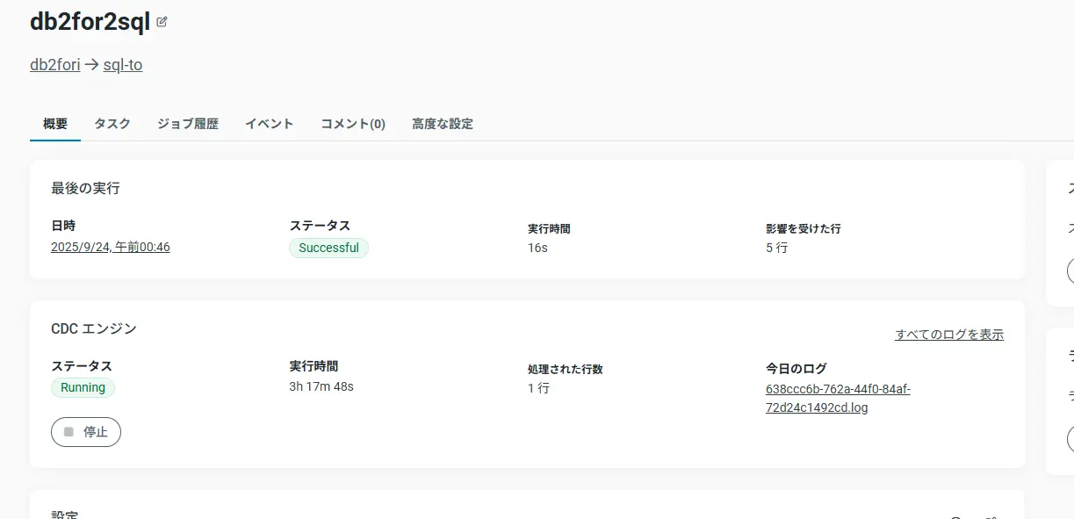Image resolution: width=1074 pixels, height=519 pixels.
Task: Click the すべてのログを表示 link
Action: 949,335
